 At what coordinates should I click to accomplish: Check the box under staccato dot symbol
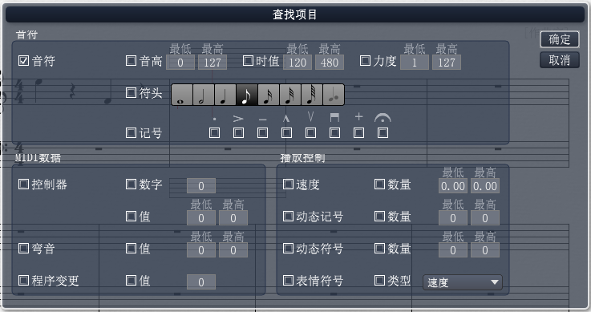pos(214,132)
